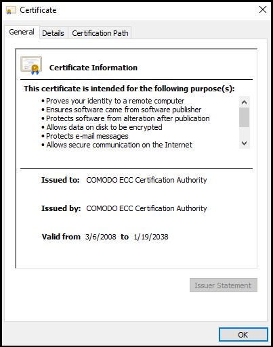This screenshot has height=347, width=273.
Task: Click the purposes list scroll up arrow
Action: pyautogui.click(x=245, y=102)
